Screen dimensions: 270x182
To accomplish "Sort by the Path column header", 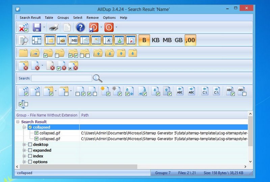I will tap(164, 115).
